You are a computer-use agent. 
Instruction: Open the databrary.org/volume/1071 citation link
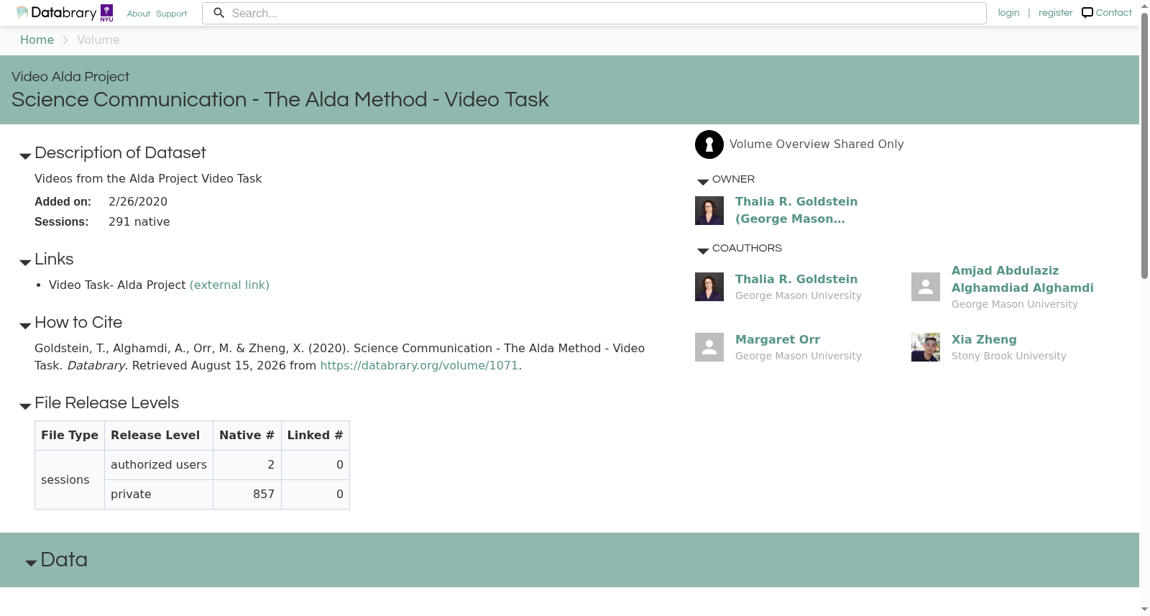tap(419, 366)
